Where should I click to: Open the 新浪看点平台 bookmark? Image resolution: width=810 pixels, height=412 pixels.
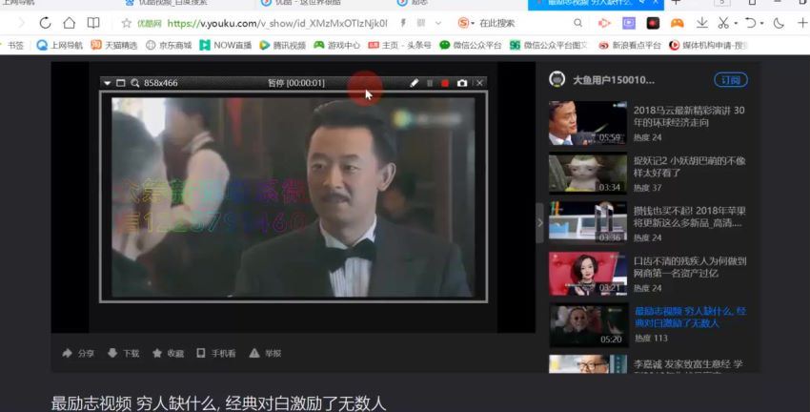(x=630, y=46)
